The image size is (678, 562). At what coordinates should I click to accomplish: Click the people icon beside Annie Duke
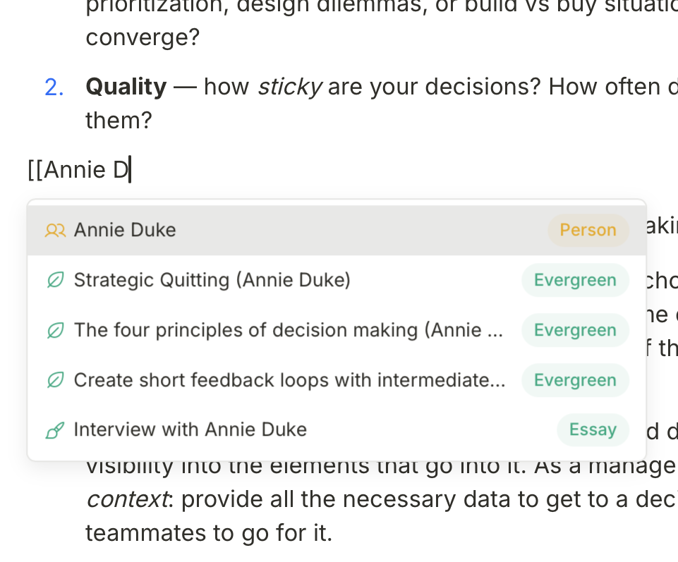(x=55, y=231)
